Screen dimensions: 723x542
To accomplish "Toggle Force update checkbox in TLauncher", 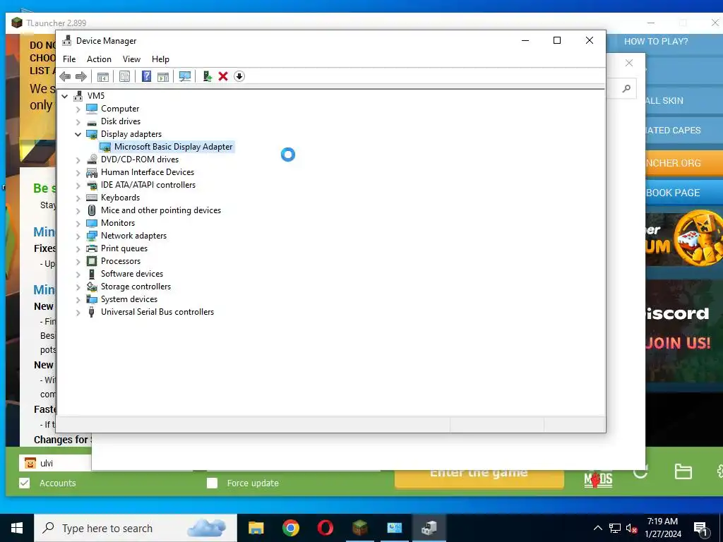I will coord(212,483).
